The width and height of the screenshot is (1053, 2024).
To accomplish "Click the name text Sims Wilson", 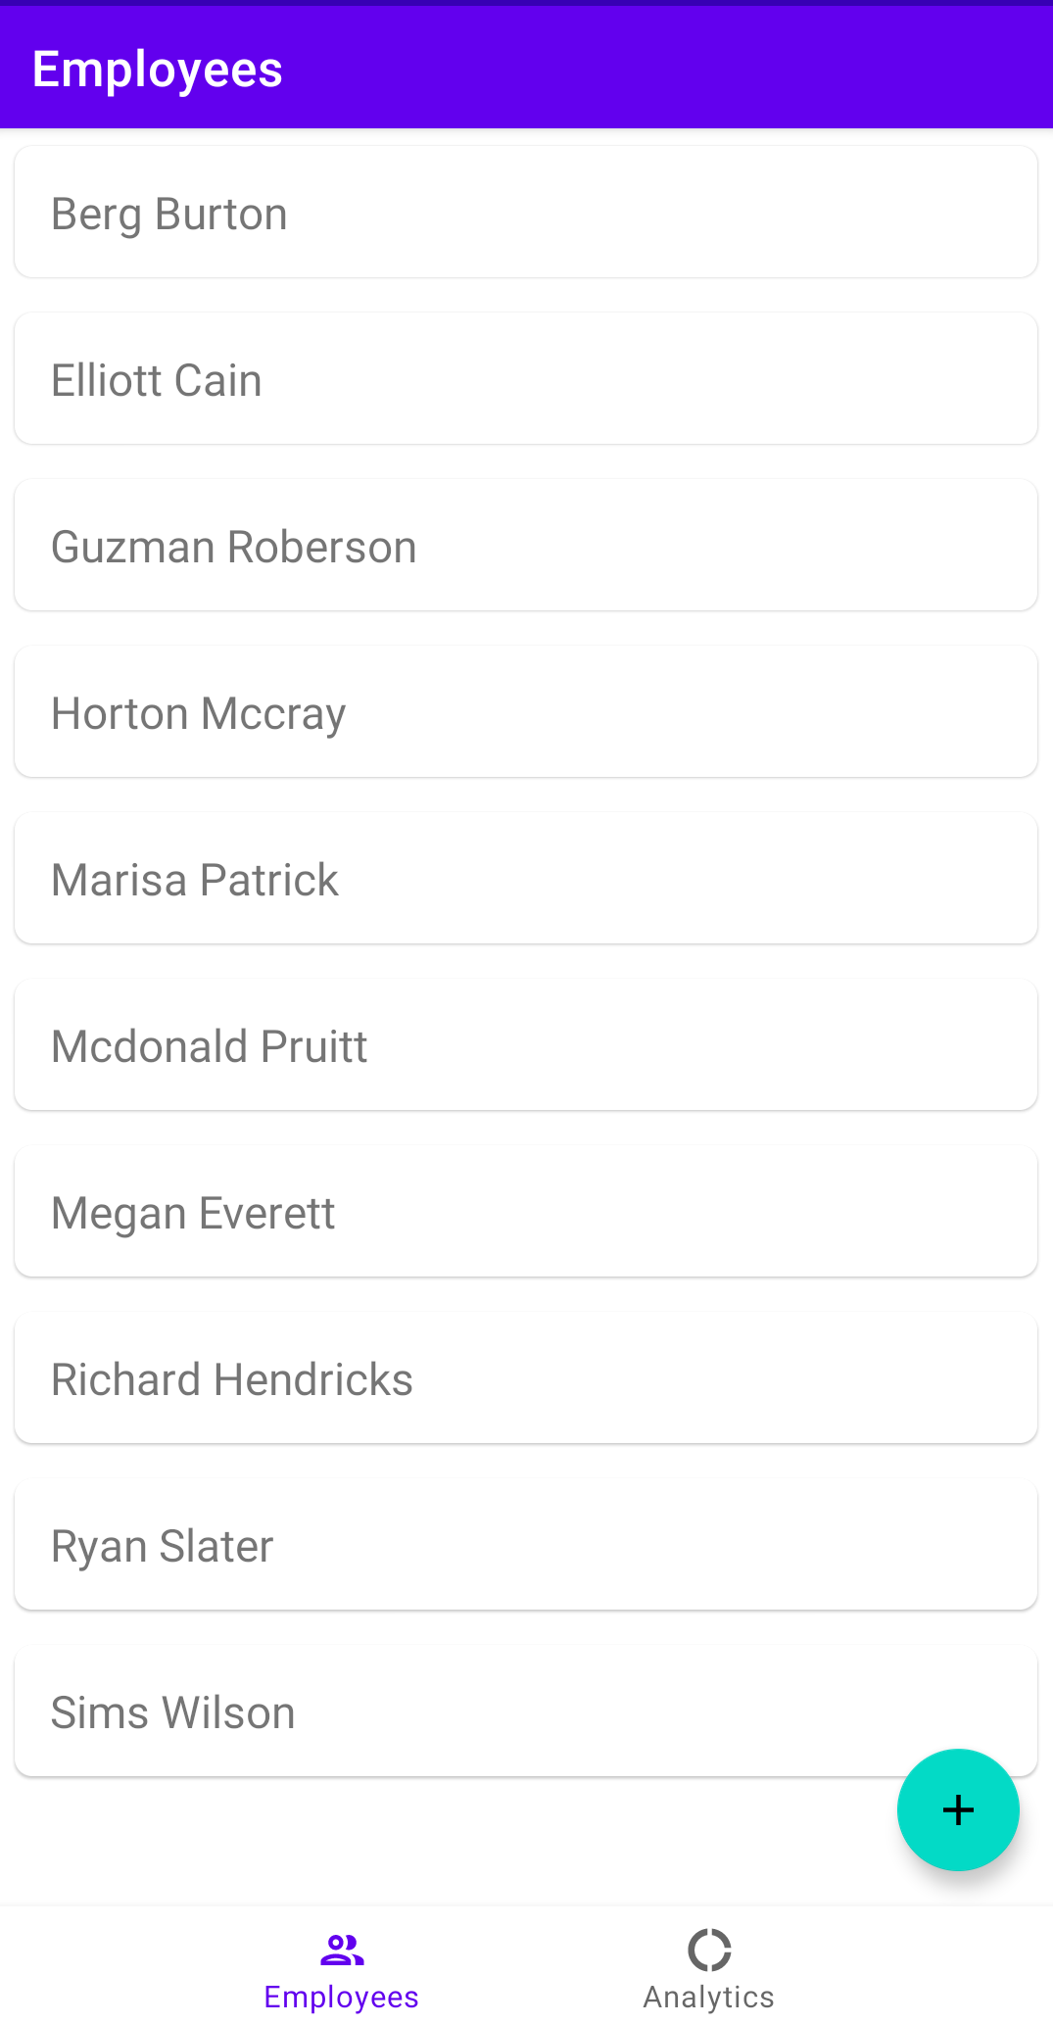I will (173, 1712).
